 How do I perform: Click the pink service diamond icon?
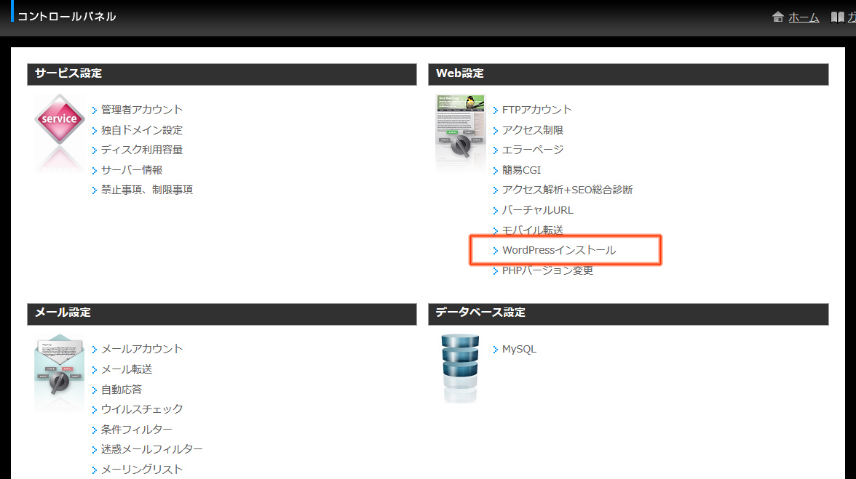coord(60,119)
